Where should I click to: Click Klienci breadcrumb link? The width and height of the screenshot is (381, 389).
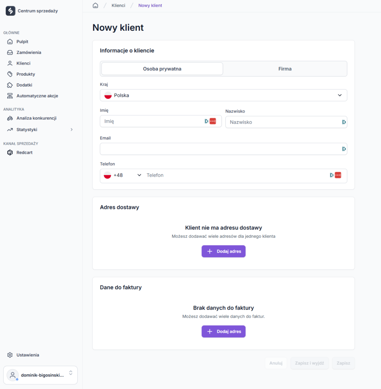tap(118, 5)
